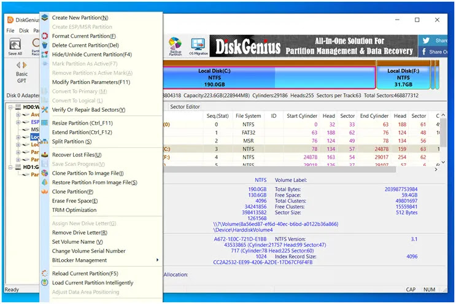
Task: Click the Create New Partition icon
Action: 44,17
